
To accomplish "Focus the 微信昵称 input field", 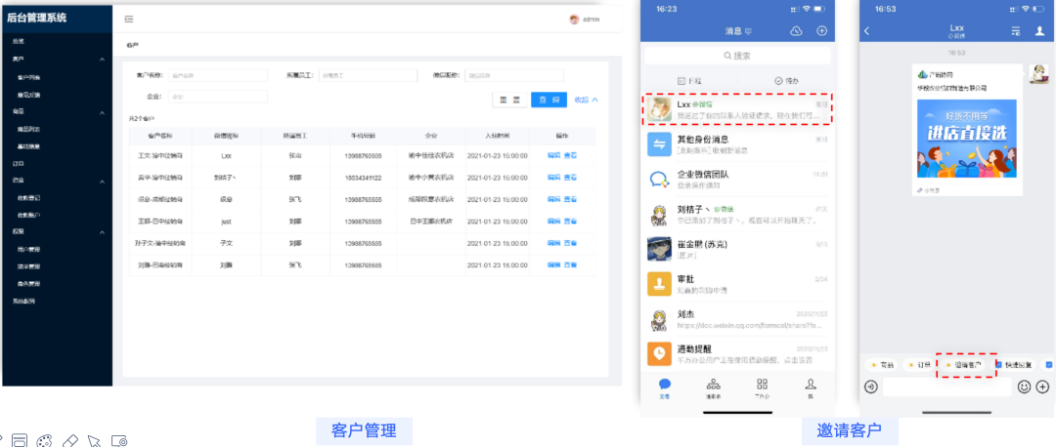I will [x=514, y=75].
